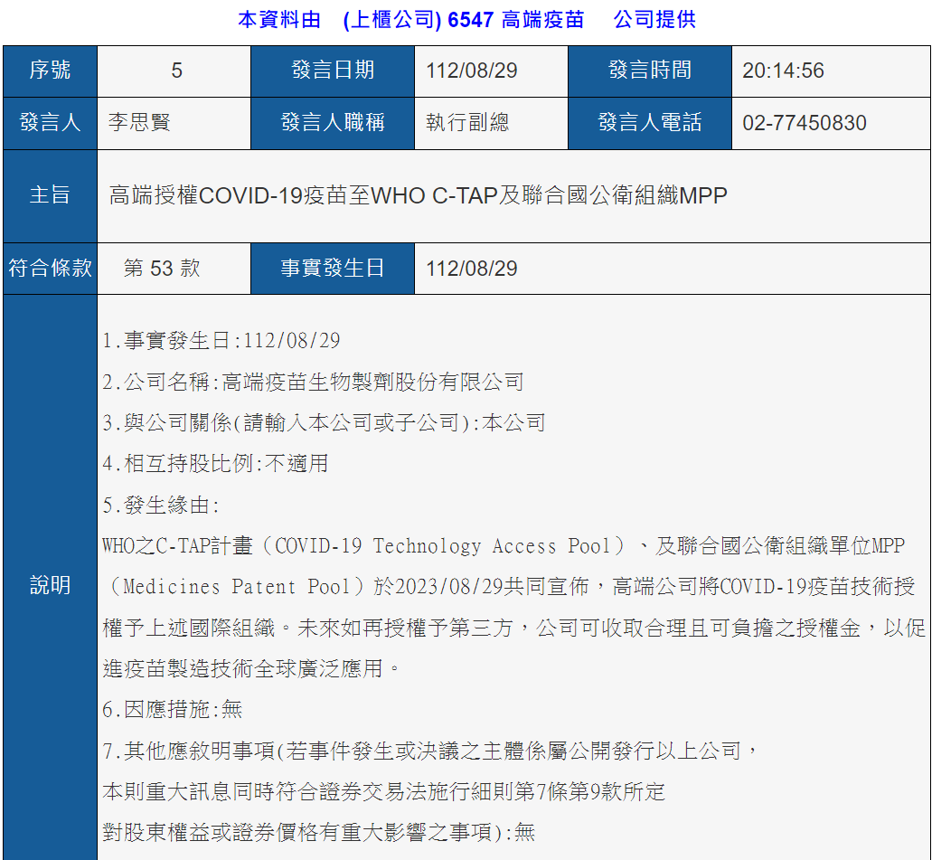932x860 pixels.
Task: Select the job title 執行副總
Action: [467, 123]
